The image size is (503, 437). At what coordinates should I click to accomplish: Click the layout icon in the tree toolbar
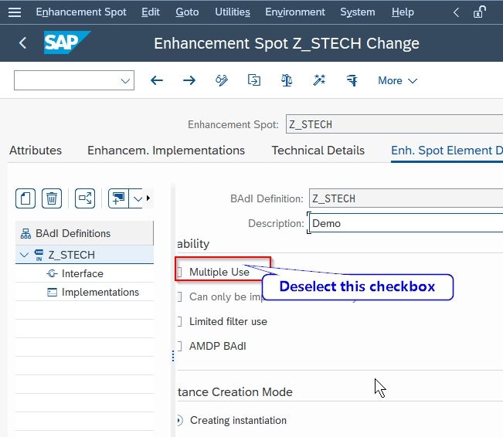tap(118, 198)
